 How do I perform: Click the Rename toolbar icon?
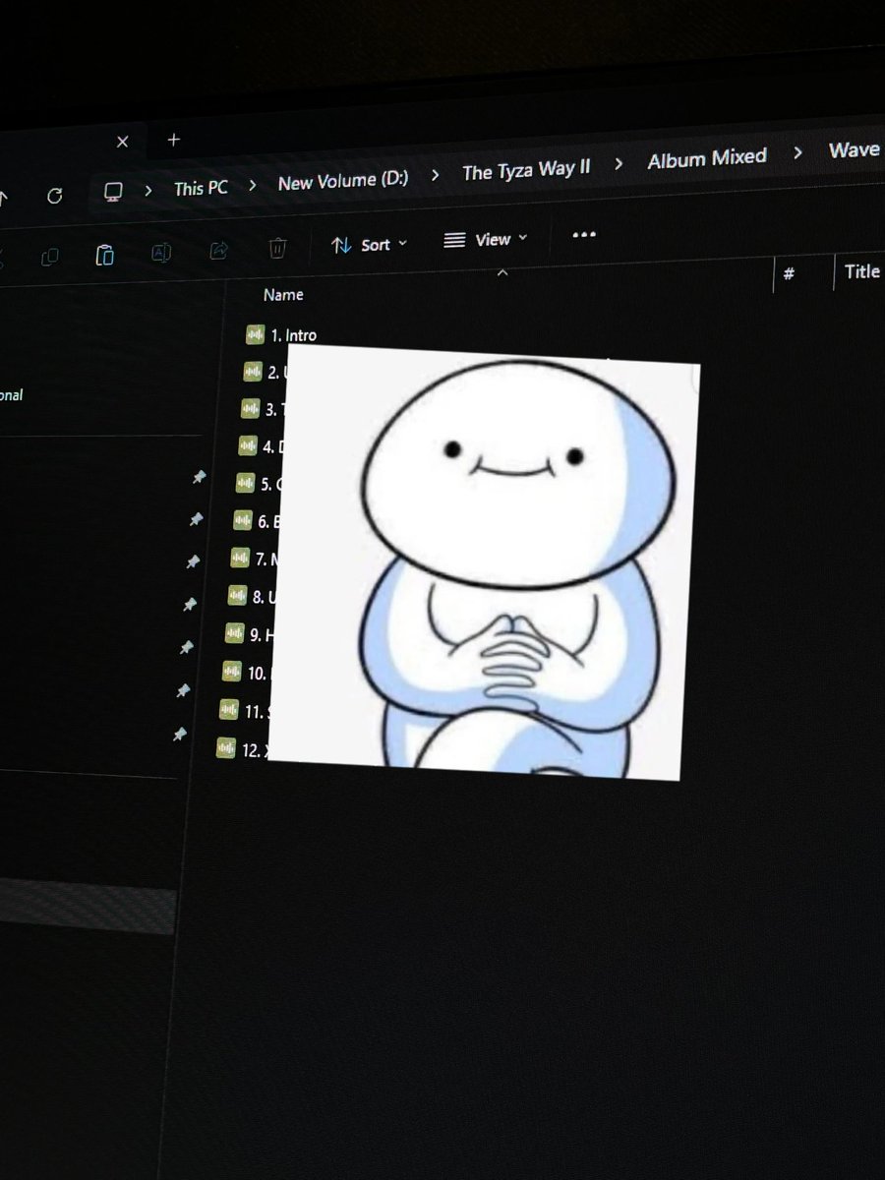click(161, 253)
